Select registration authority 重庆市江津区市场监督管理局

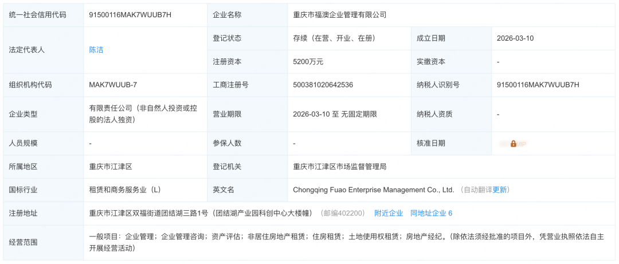[x=339, y=167]
